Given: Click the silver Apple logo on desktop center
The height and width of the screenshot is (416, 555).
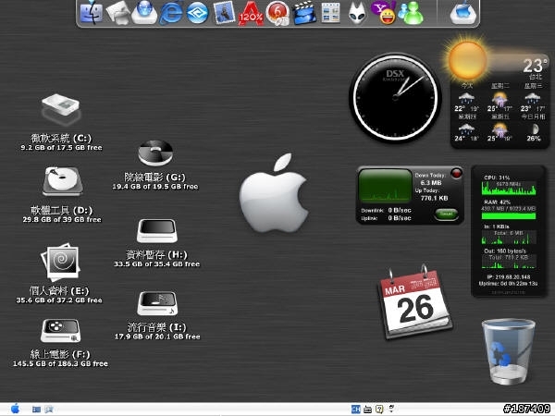Looking at the screenshot, I should (x=274, y=193).
